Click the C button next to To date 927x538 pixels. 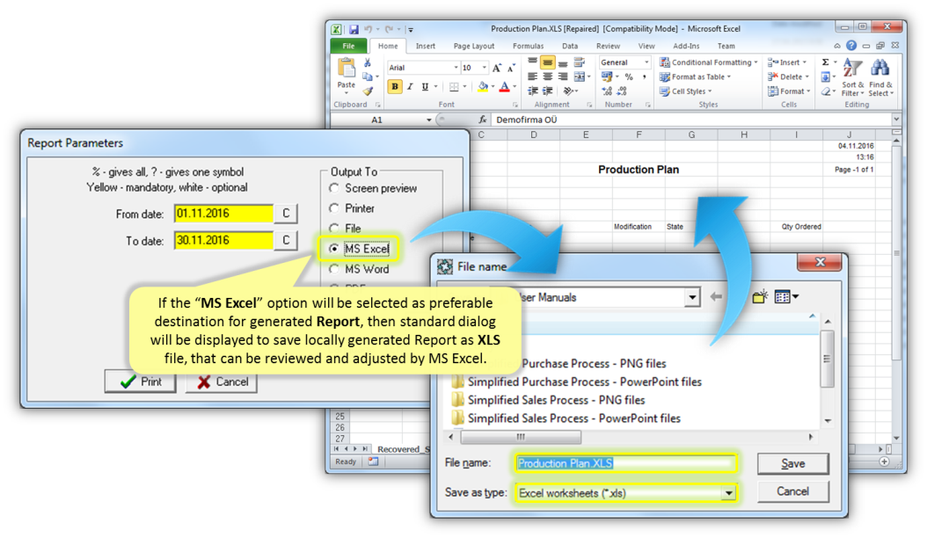[286, 240]
